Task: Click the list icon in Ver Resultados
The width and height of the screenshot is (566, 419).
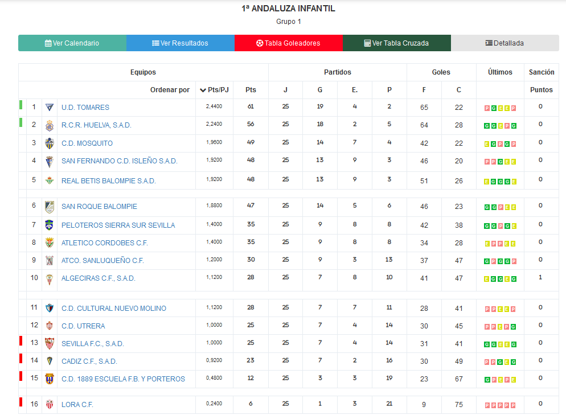Action: point(155,43)
